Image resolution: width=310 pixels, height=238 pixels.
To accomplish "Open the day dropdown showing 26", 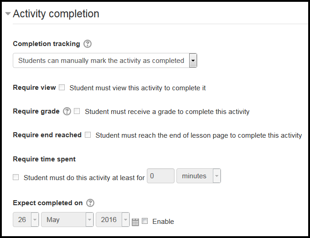I will (x=26, y=220).
